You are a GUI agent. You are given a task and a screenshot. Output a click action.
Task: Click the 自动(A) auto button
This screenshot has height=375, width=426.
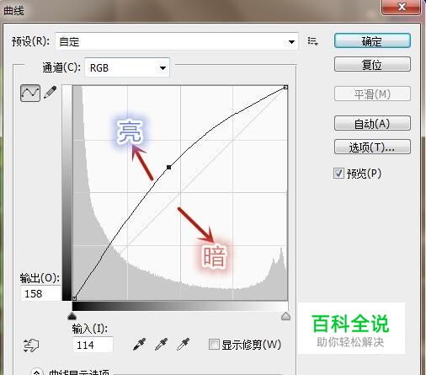click(x=372, y=123)
